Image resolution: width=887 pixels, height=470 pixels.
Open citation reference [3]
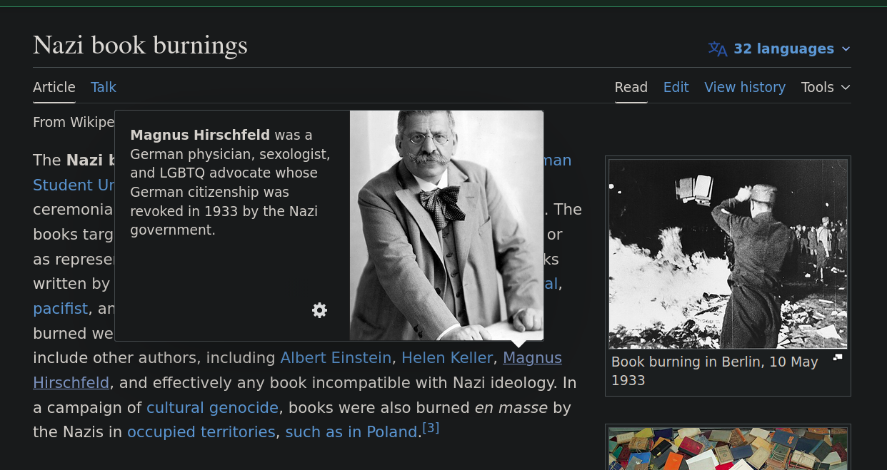(431, 428)
